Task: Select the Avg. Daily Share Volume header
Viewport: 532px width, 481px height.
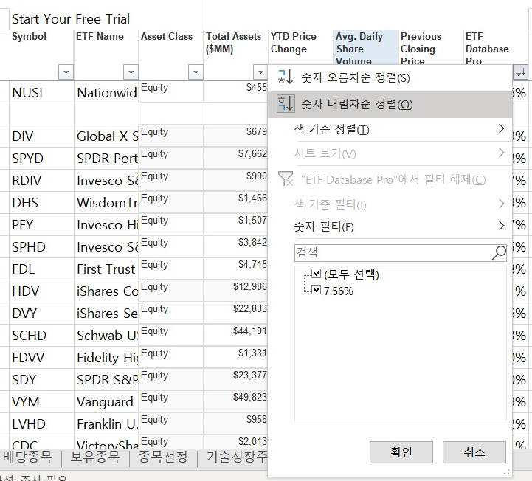Action: (366, 47)
